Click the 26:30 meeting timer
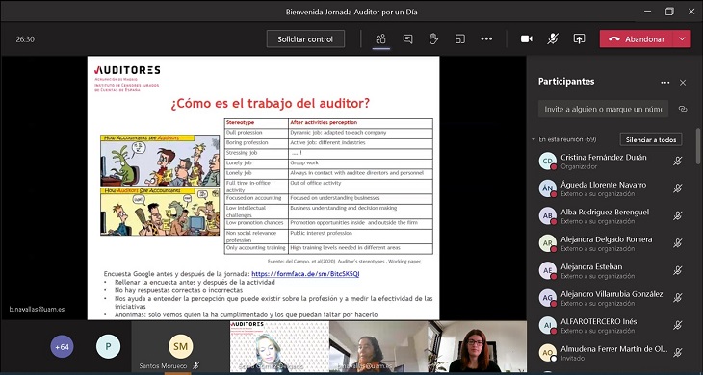The width and height of the screenshot is (703, 375). pos(25,39)
